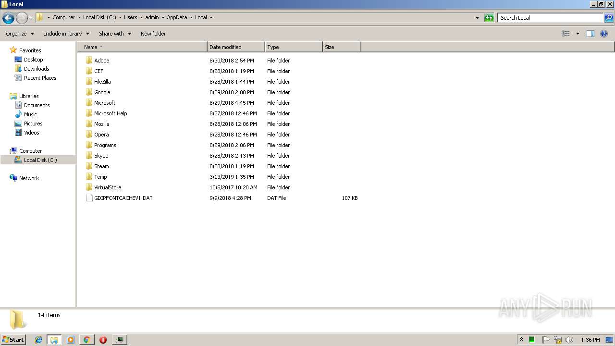The height and width of the screenshot is (346, 615).
Task: Open the recent pages dropdown arrow
Action: (31, 18)
